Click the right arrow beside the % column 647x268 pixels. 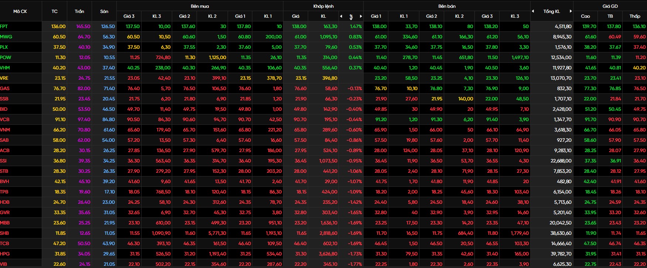(x=361, y=16)
